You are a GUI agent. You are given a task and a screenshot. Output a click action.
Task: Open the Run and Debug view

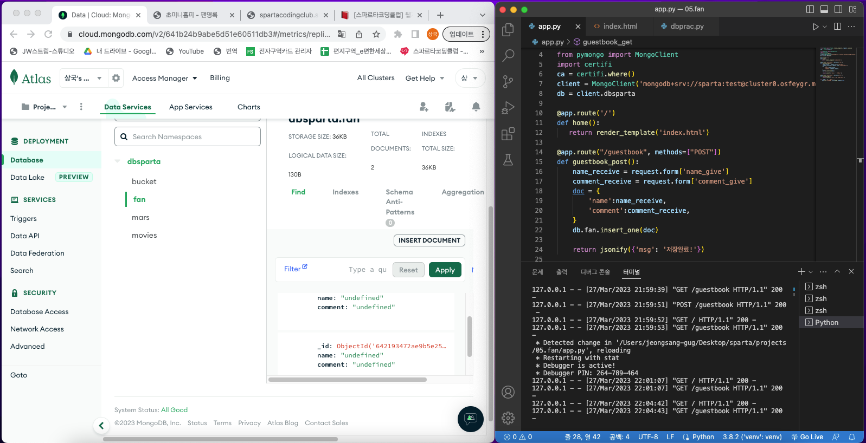(508, 108)
